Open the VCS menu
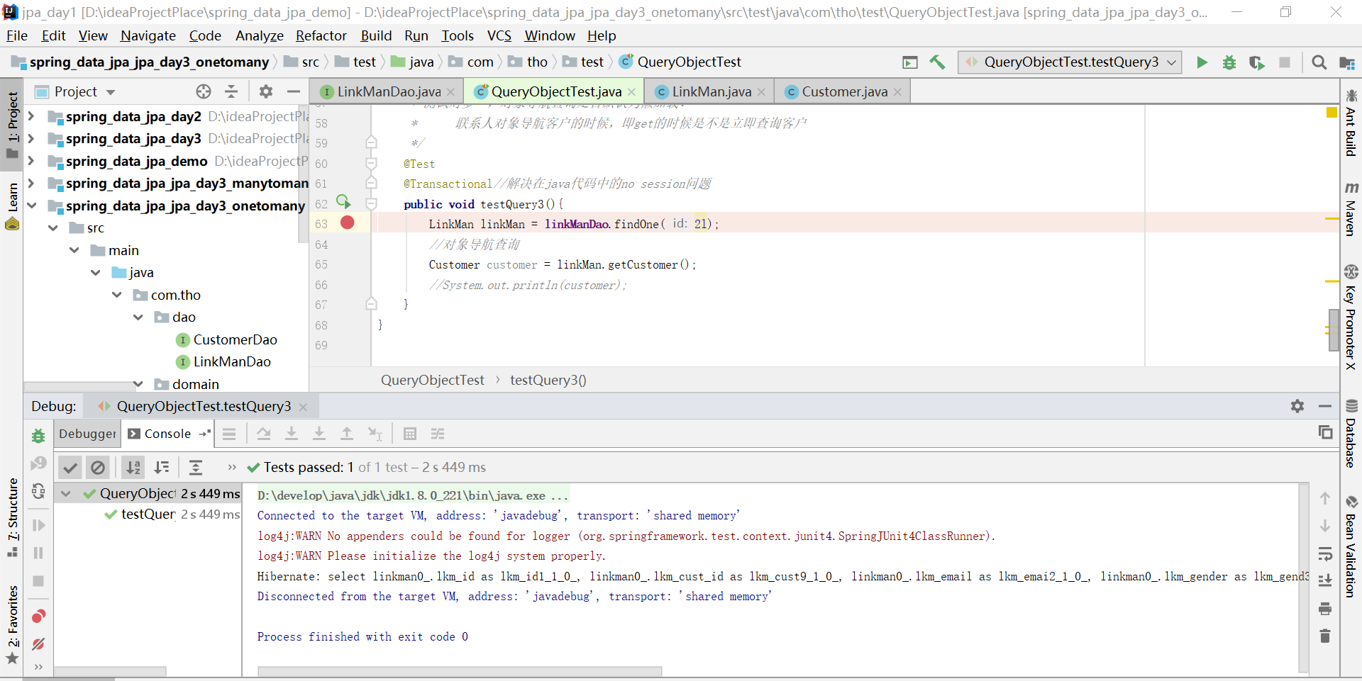1362x681 pixels. [499, 35]
